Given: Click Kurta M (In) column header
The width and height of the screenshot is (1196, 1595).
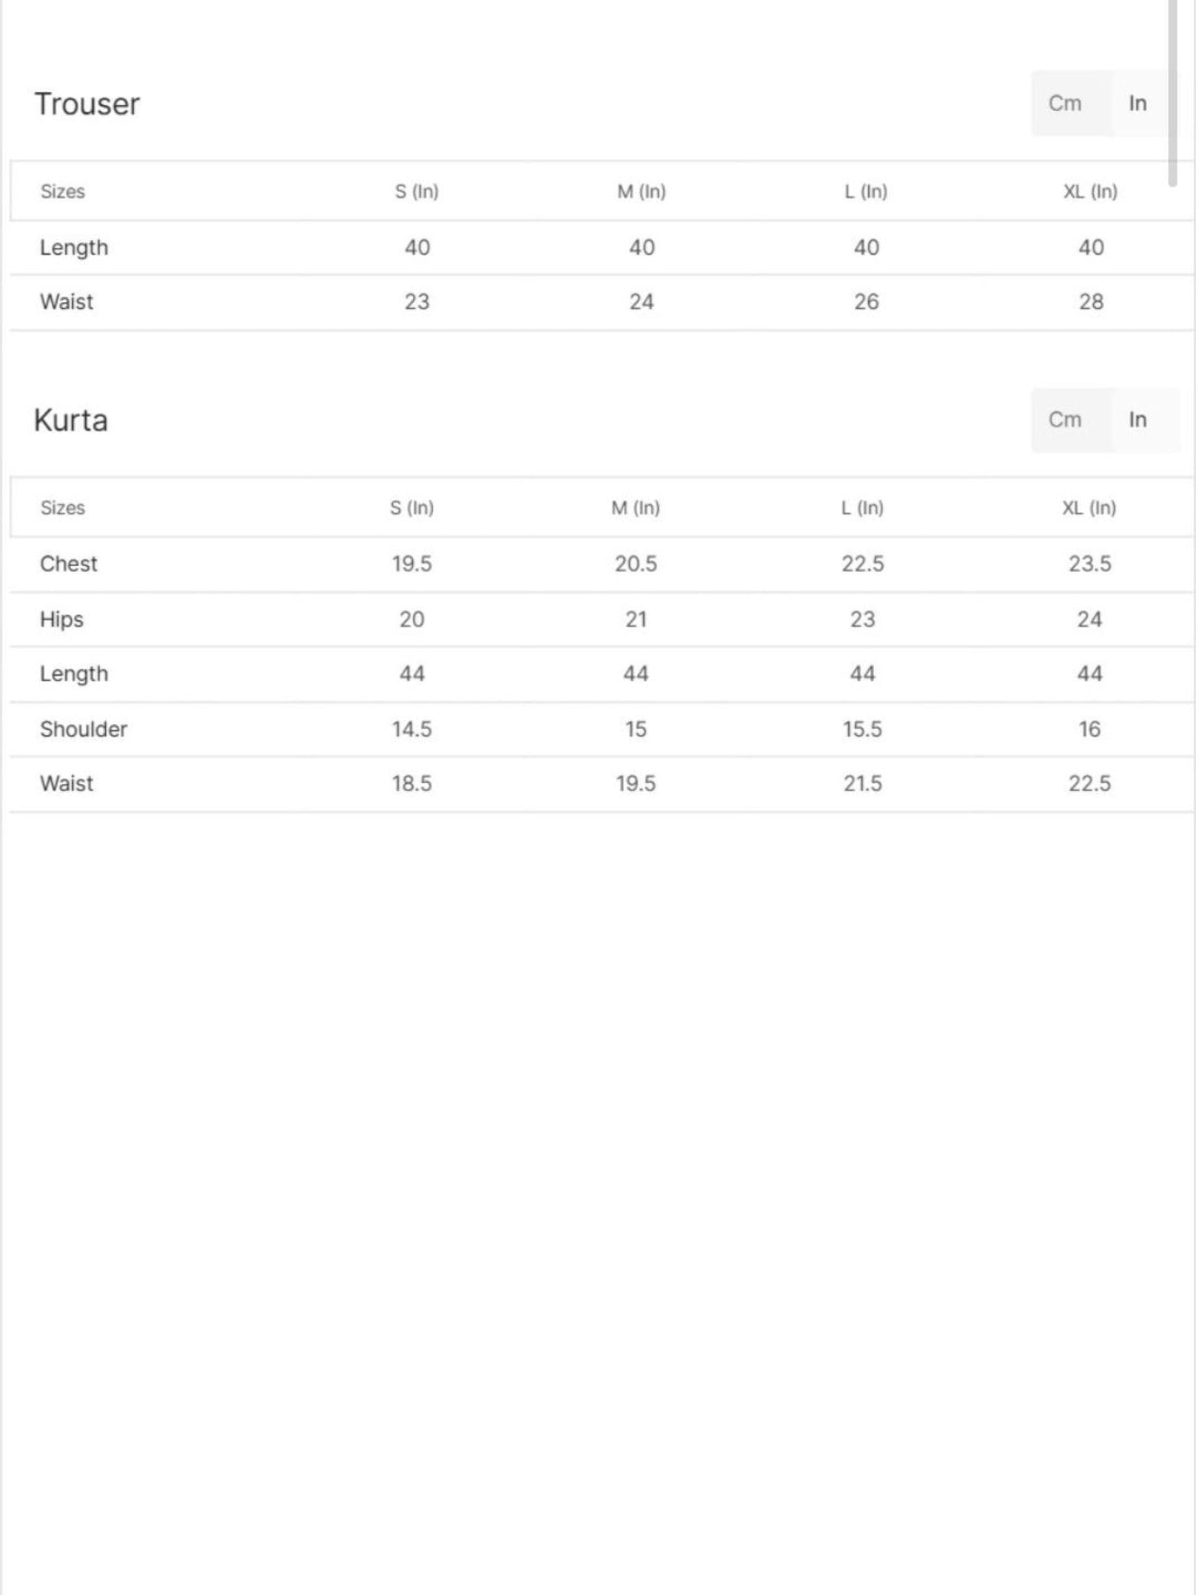Looking at the screenshot, I should tap(636, 507).
